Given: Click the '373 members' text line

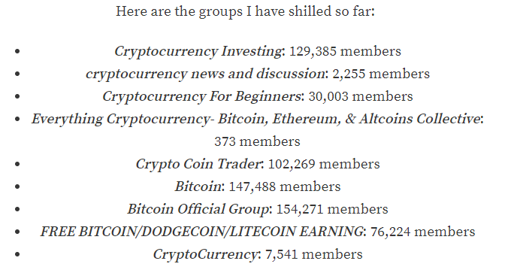Looking at the screenshot, I should pyautogui.click(x=257, y=141).
